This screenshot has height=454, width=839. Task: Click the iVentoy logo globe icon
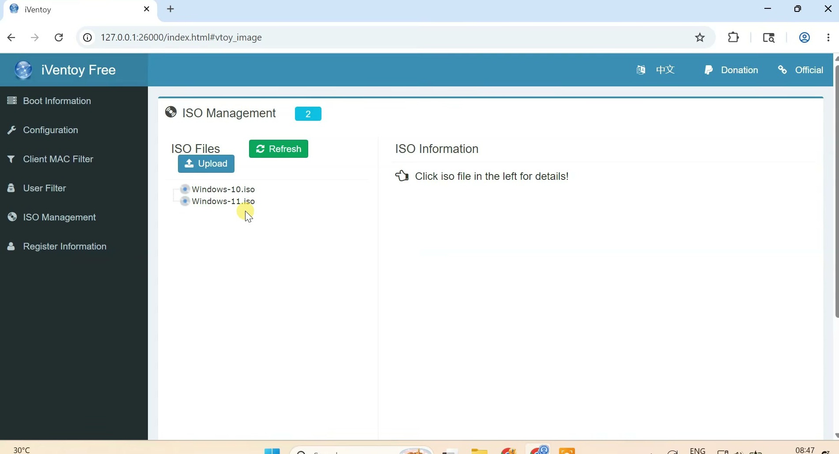(x=23, y=70)
